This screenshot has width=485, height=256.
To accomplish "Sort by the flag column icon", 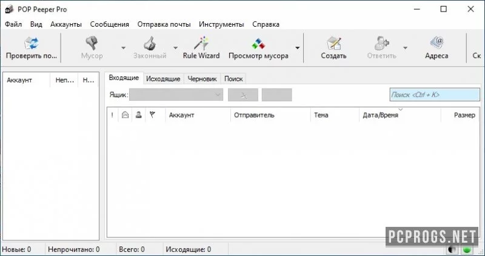I will click(152, 115).
